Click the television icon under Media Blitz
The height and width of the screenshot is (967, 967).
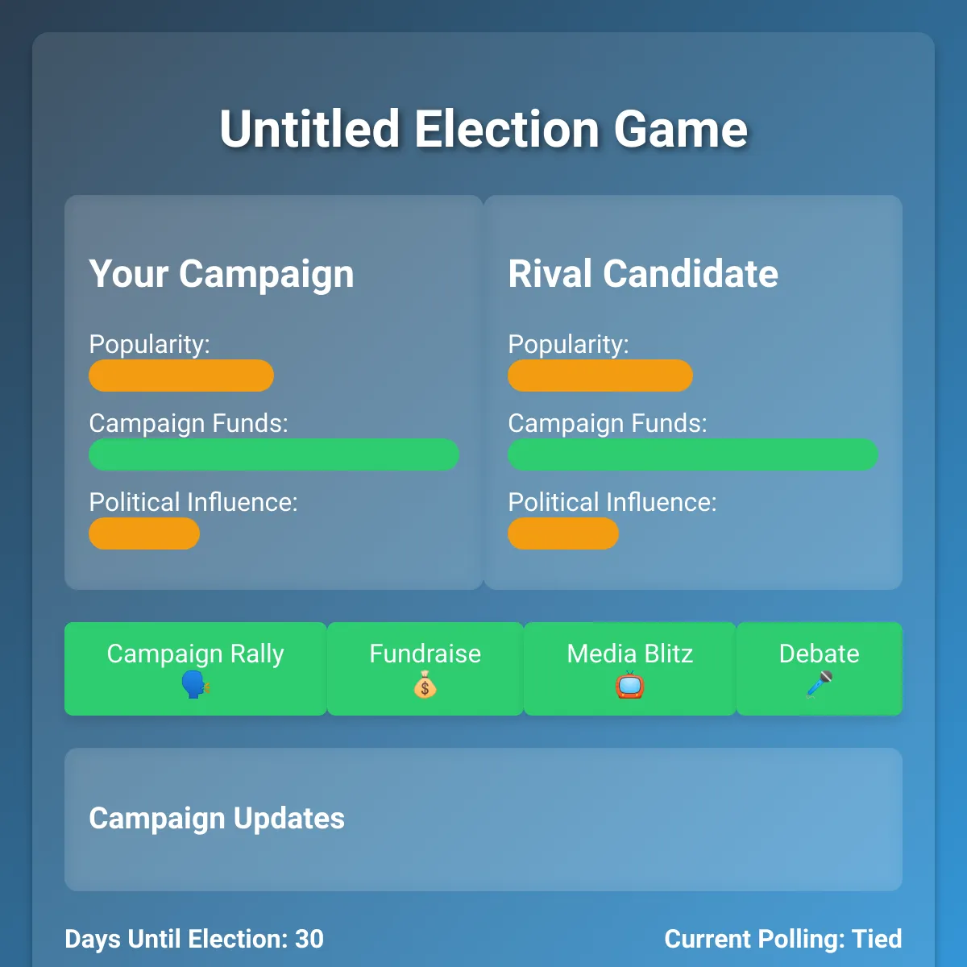click(629, 685)
